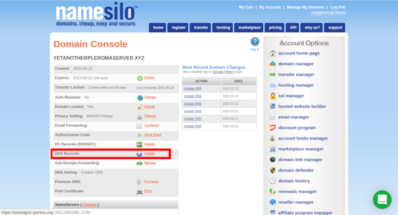Click Update link for DNS Records
This screenshot has height=215, width=398.
pos(150,154)
